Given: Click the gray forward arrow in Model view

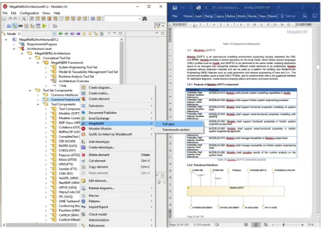Looking at the screenshot, I should pyautogui.click(x=66, y=33).
